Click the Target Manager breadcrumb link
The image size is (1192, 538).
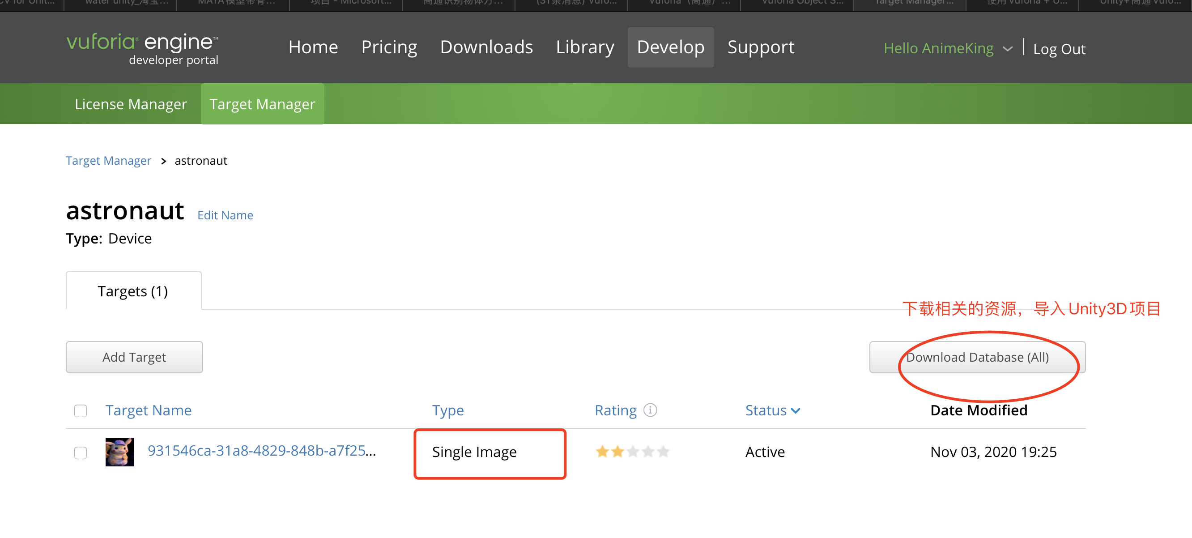point(108,161)
